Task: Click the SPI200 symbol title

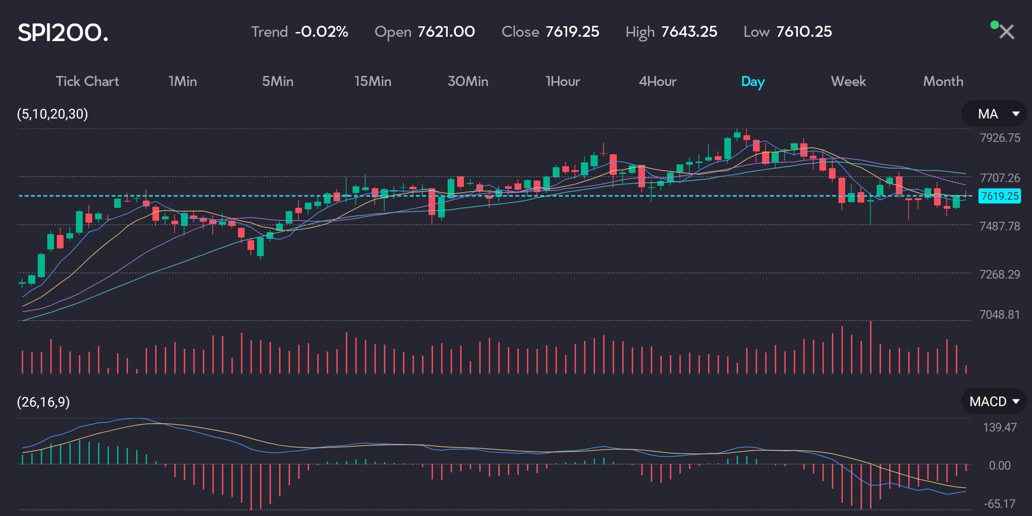Action: (63, 32)
